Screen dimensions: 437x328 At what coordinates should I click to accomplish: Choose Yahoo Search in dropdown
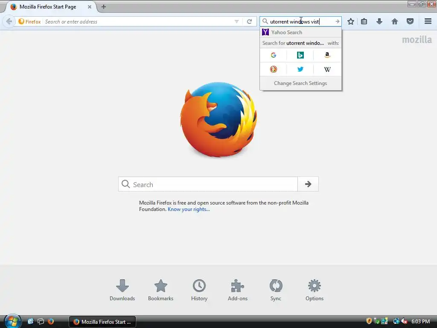pyautogui.click(x=300, y=32)
